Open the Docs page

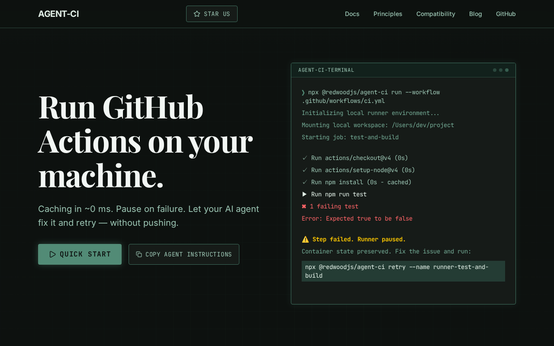[352, 14]
